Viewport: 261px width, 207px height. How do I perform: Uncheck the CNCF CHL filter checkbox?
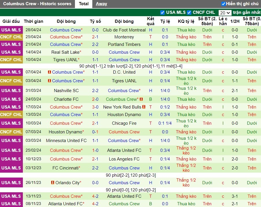coord(189,12)
